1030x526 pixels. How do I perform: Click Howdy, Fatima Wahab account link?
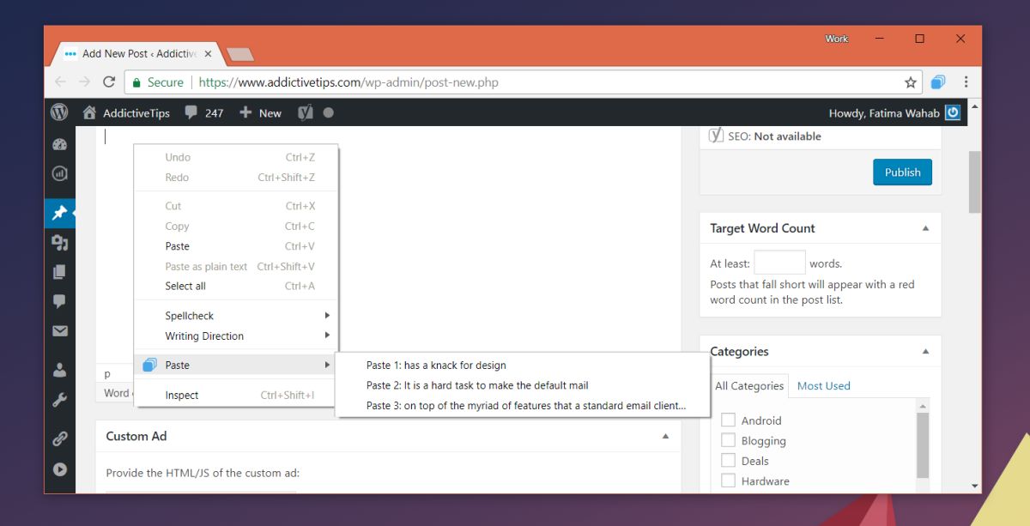[x=884, y=112]
